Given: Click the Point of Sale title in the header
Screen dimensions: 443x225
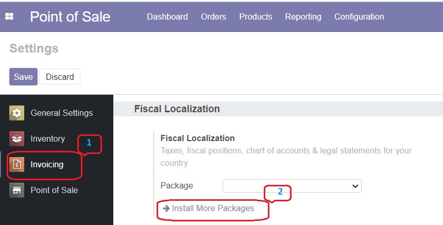Looking at the screenshot, I should click(70, 16).
